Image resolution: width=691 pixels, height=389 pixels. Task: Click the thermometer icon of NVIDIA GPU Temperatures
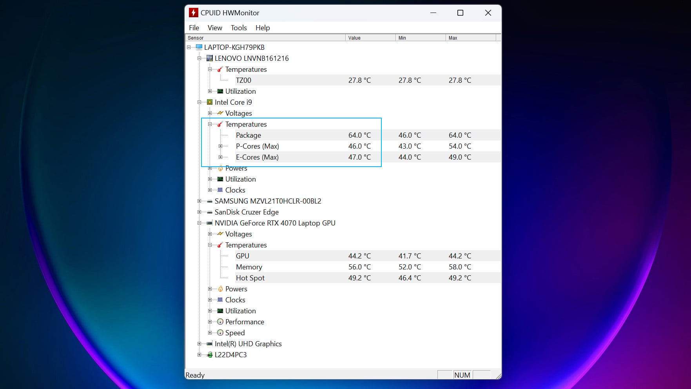point(220,245)
